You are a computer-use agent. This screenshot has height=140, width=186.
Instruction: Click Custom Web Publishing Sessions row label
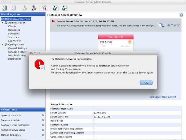coord(67,133)
